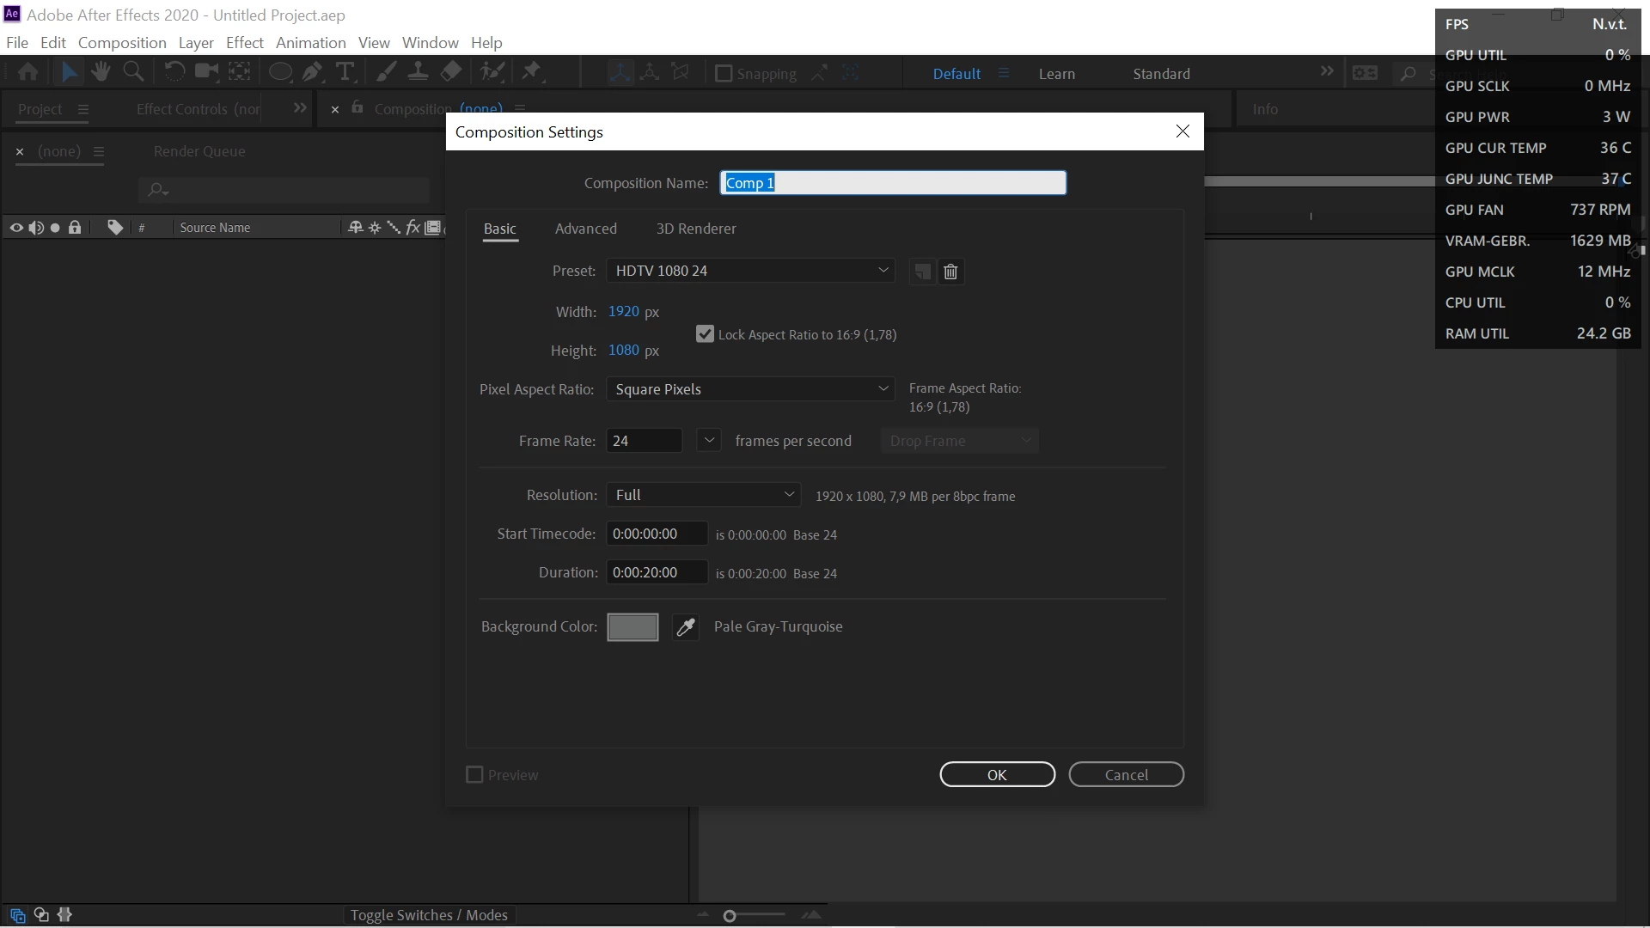The width and height of the screenshot is (1650, 928).
Task: Select the Hand tool in toolbar
Action: point(101,72)
